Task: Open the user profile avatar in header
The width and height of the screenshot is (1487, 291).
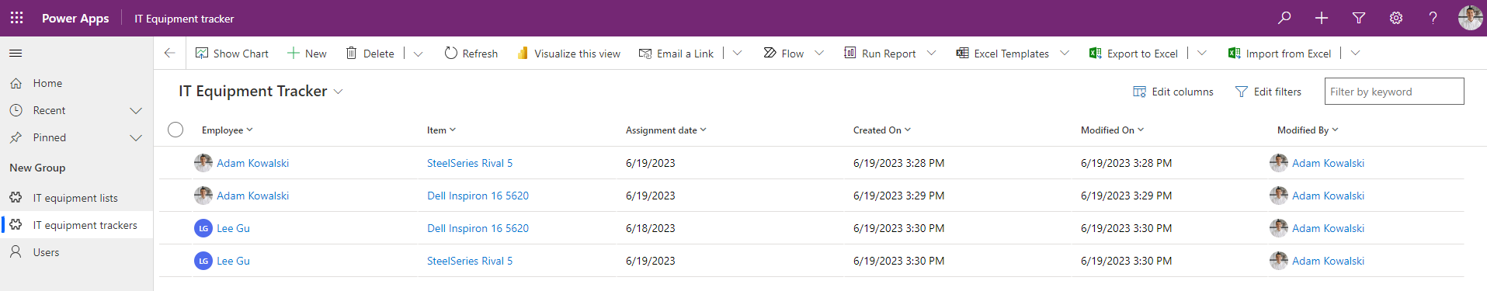Action: coord(1470,18)
